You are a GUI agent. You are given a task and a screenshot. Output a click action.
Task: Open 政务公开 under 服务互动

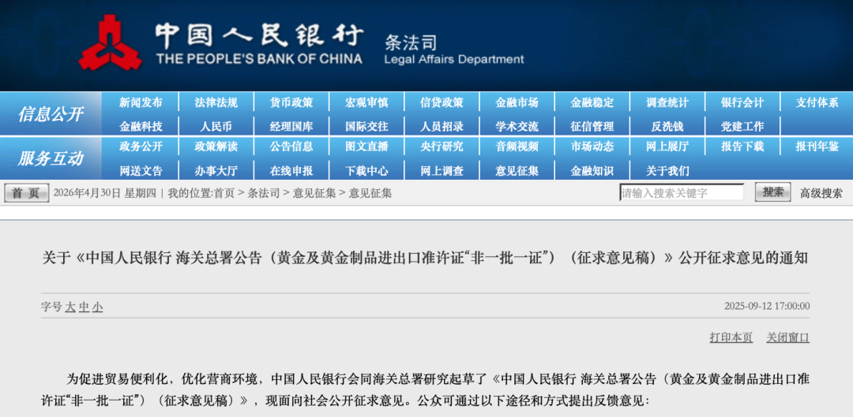[141, 147]
